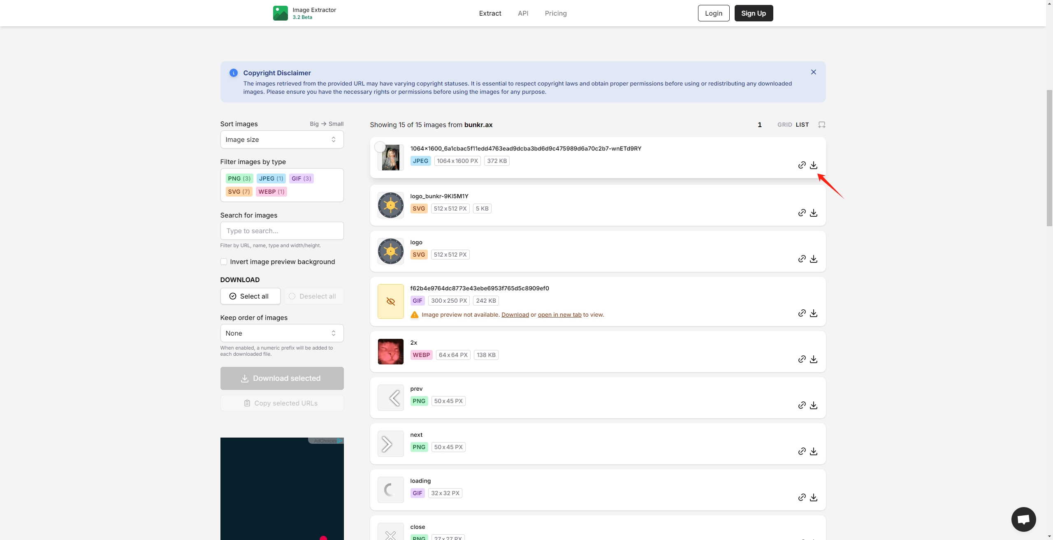1053x540 pixels.
Task: Click the copy link icon for the 2x WEBP image
Action: coord(802,359)
